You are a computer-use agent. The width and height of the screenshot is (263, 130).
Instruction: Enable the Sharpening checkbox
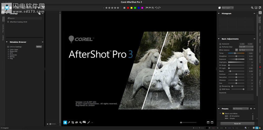tap(220, 86)
